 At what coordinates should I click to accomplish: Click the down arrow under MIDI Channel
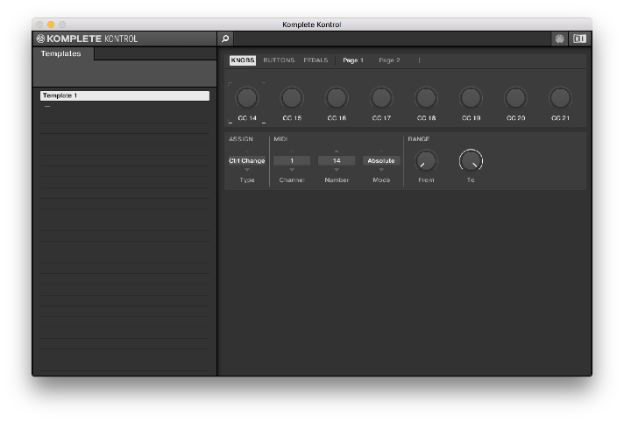pyautogui.click(x=292, y=170)
